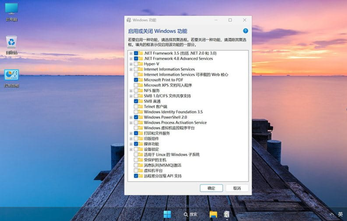Select Internet Information Services 可承载的 Web 核心
Image resolution: width=347 pixels, height=221 pixels.
click(186, 75)
